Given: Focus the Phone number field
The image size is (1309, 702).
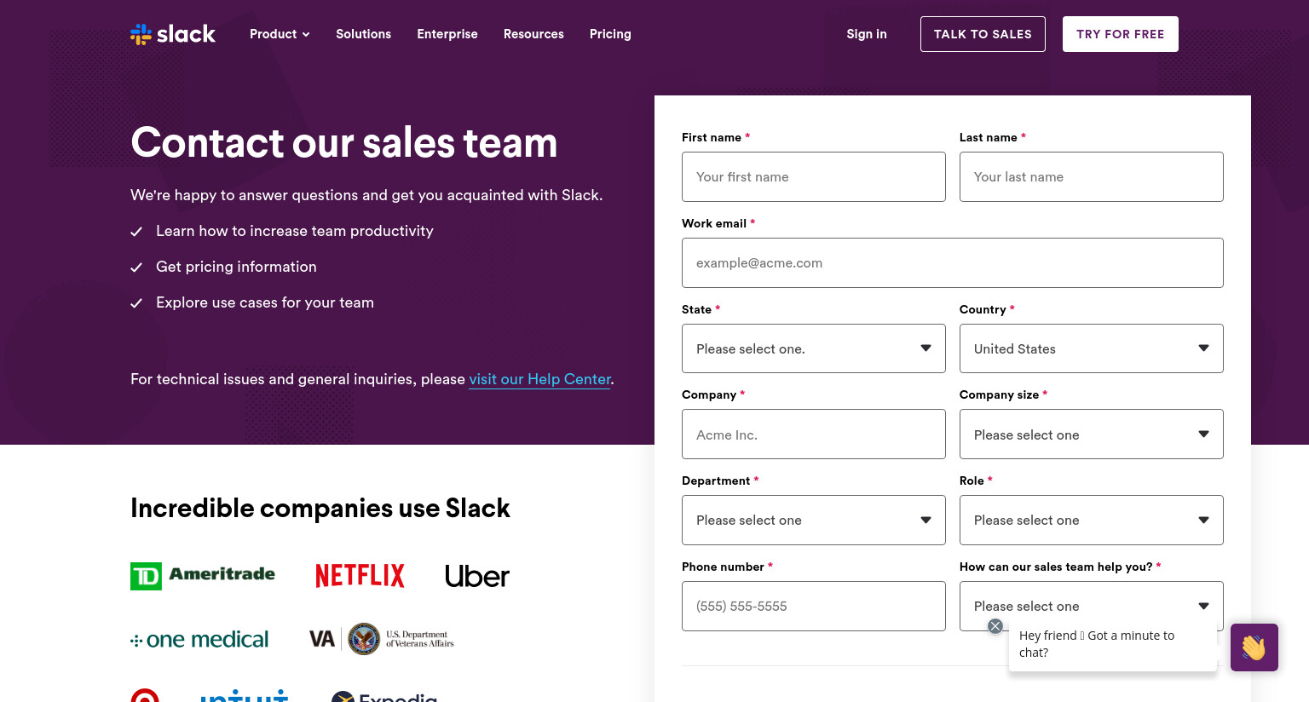Looking at the screenshot, I should coord(814,607).
